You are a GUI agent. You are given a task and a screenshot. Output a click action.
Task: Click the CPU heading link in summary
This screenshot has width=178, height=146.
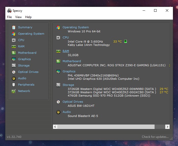[66, 38]
